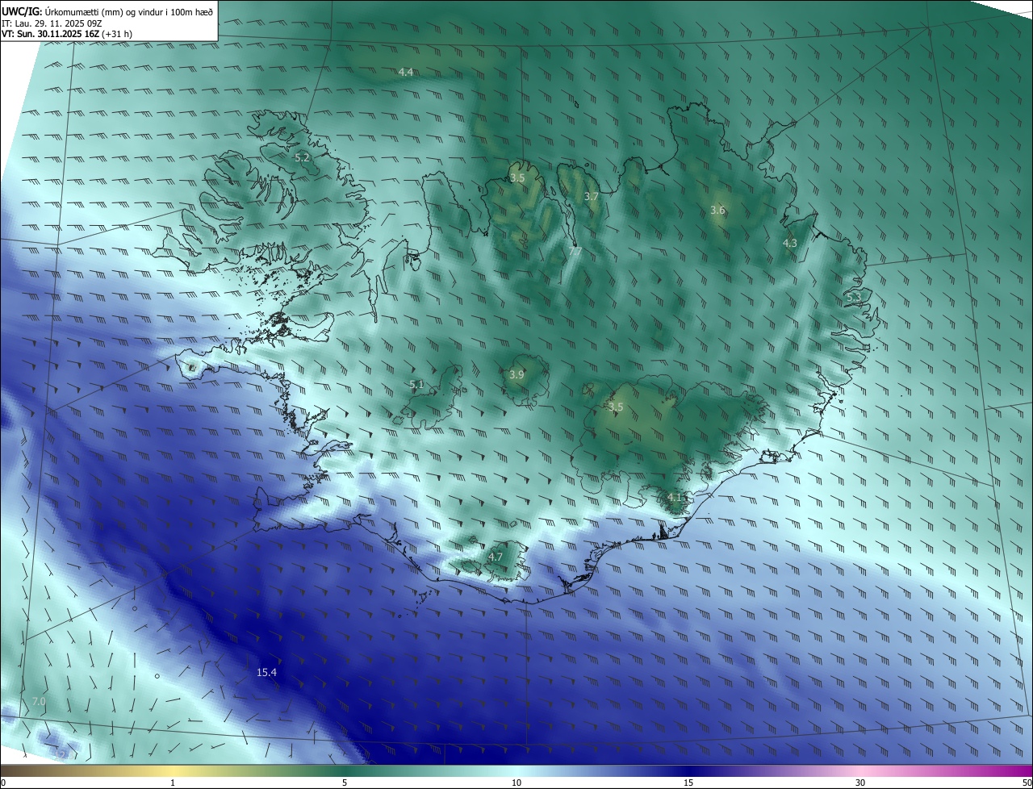
Task: Click the colour scale tick label 10
Action: click(x=516, y=783)
